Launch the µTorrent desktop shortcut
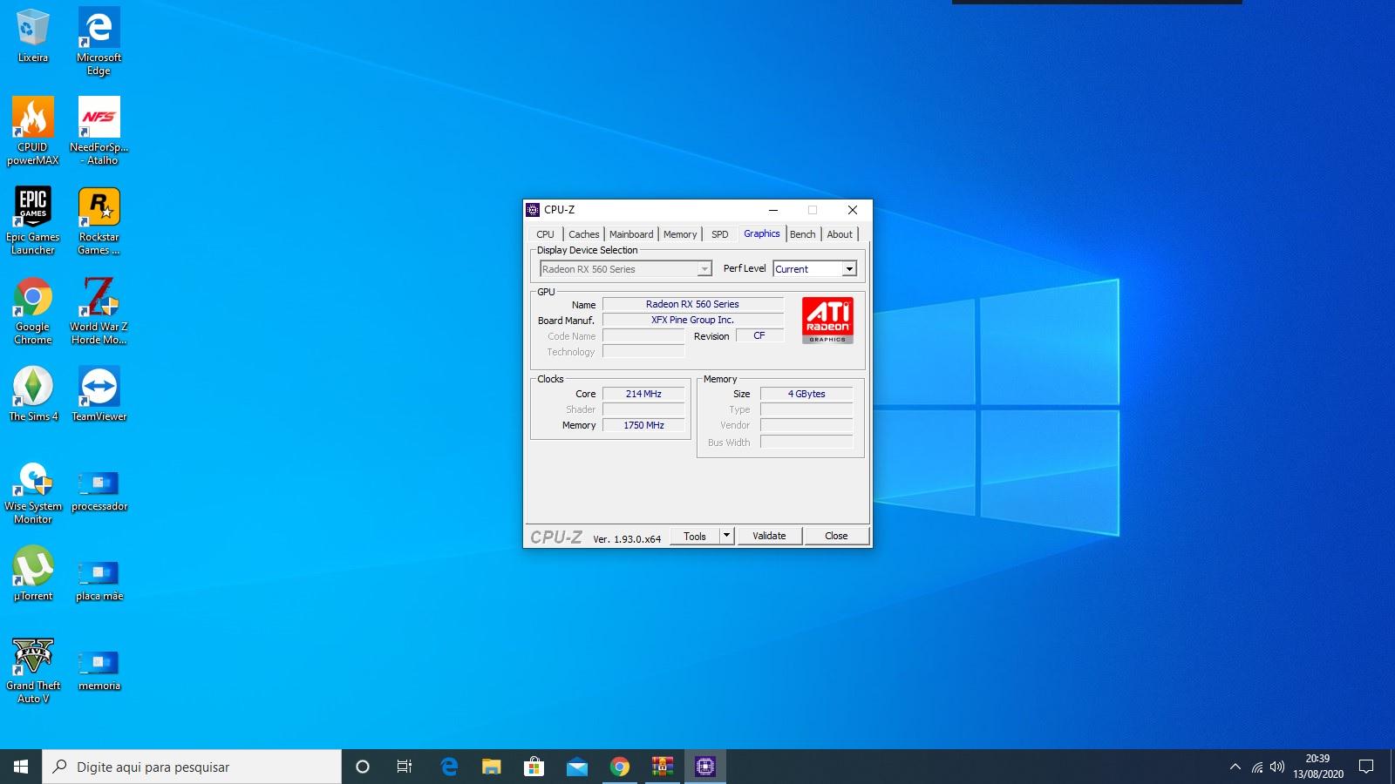 (33, 573)
